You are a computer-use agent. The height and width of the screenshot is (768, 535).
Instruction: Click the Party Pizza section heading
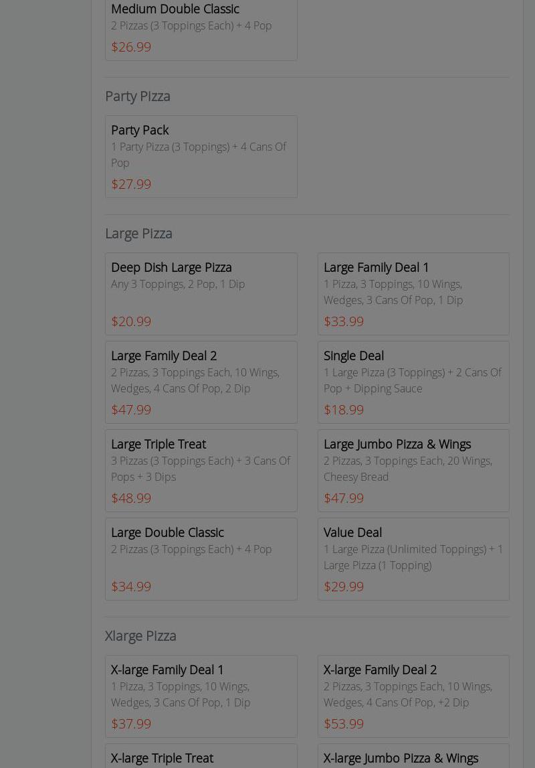pos(138,96)
